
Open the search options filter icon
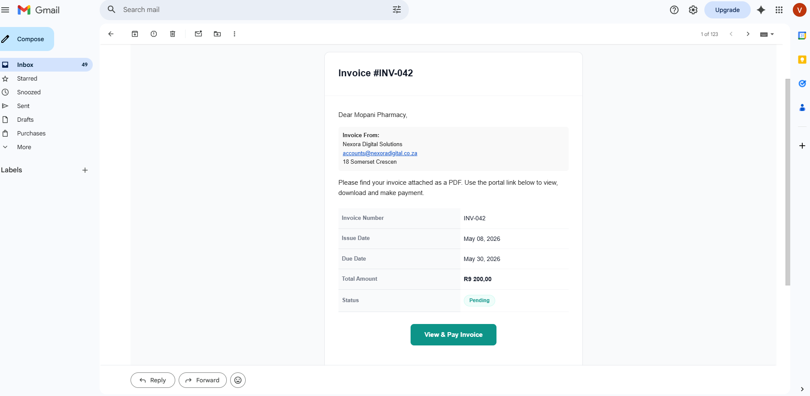click(397, 9)
